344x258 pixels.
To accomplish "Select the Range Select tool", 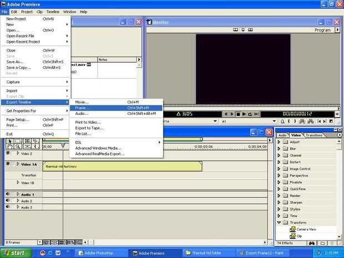I will [18, 141].
